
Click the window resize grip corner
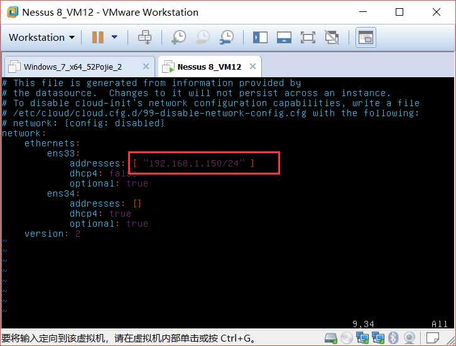(x=451, y=341)
